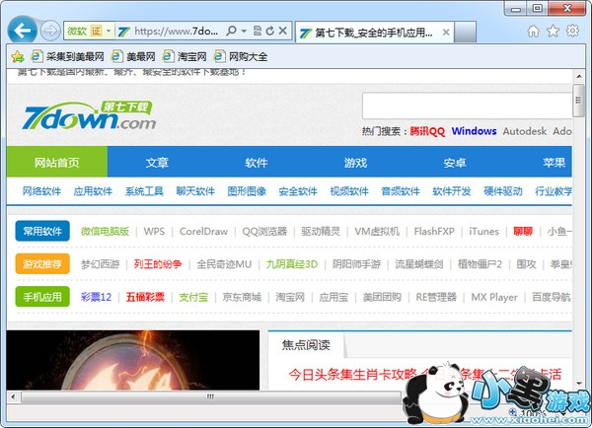This screenshot has height=428, width=592.
Task: Focus the site search input field
Action: point(467,106)
